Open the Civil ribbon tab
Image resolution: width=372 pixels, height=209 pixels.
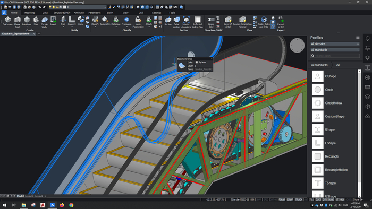click(x=141, y=13)
